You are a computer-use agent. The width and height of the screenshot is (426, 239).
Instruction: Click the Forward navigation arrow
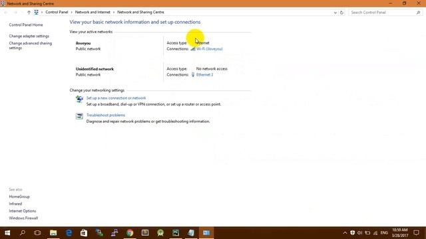click(15, 12)
